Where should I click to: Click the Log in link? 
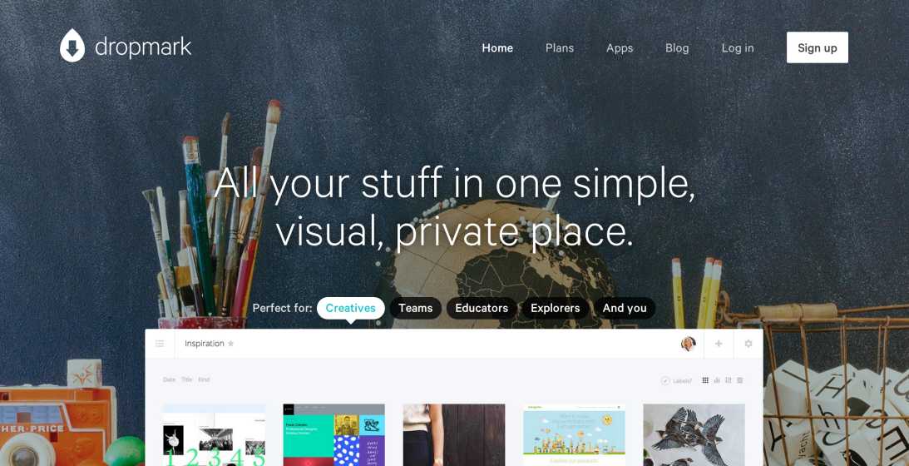tap(738, 48)
